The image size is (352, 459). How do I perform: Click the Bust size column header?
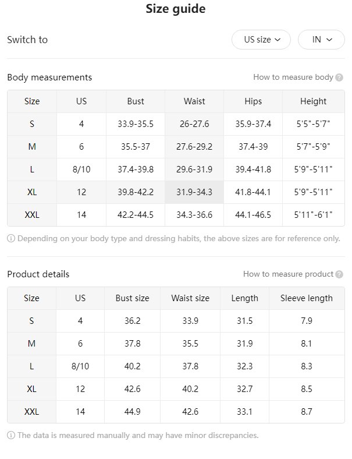pos(133,298)
